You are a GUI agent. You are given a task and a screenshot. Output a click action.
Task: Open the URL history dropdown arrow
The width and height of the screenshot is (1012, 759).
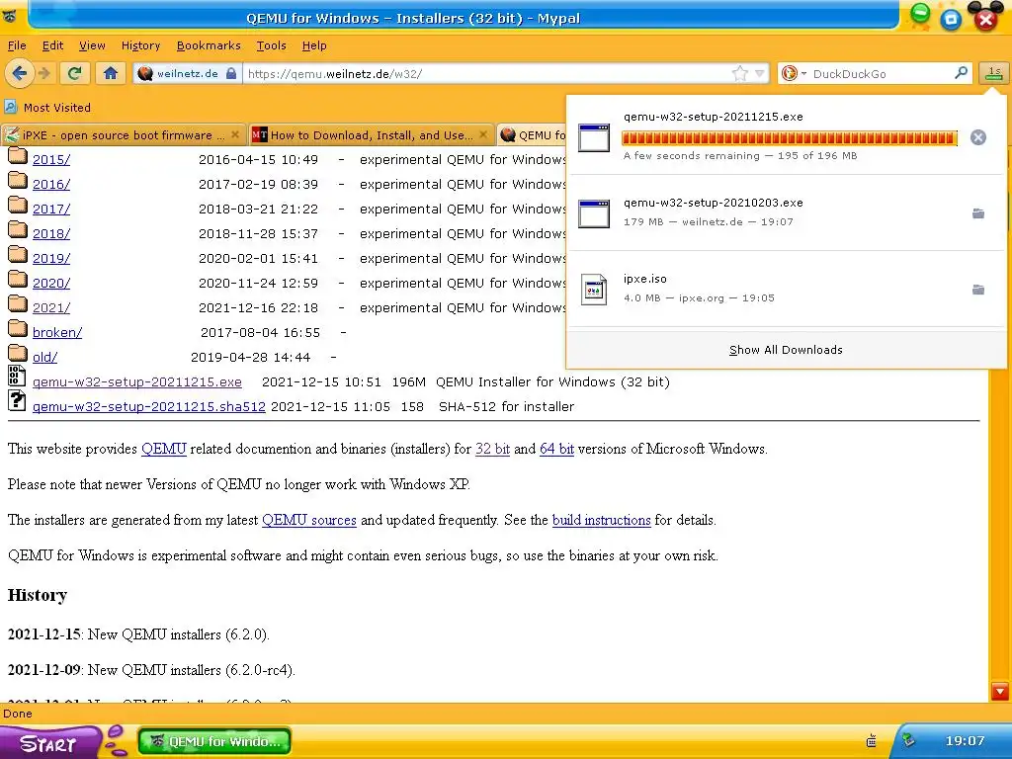[760, 73]
